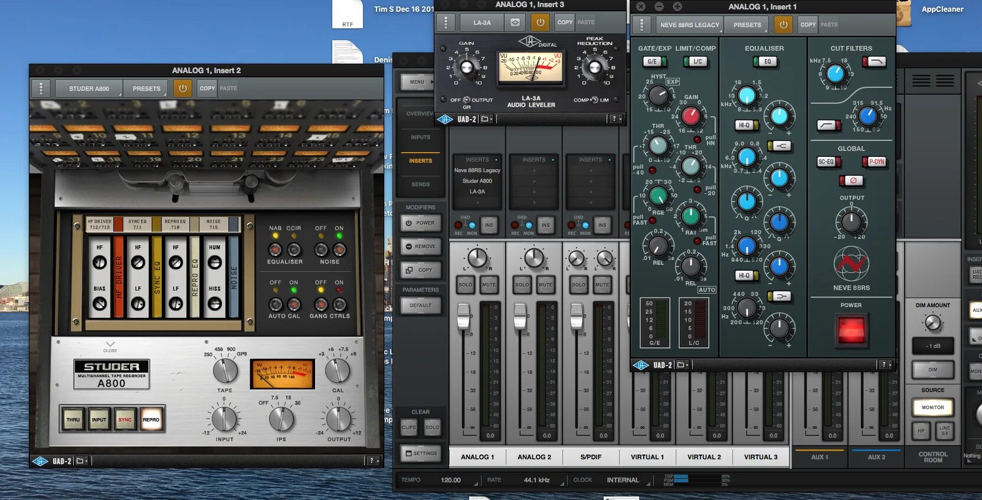This screenshot has height=500, width=982.
Task: Select the INPUTS view in console sidebar
Action: coord(421,137)
